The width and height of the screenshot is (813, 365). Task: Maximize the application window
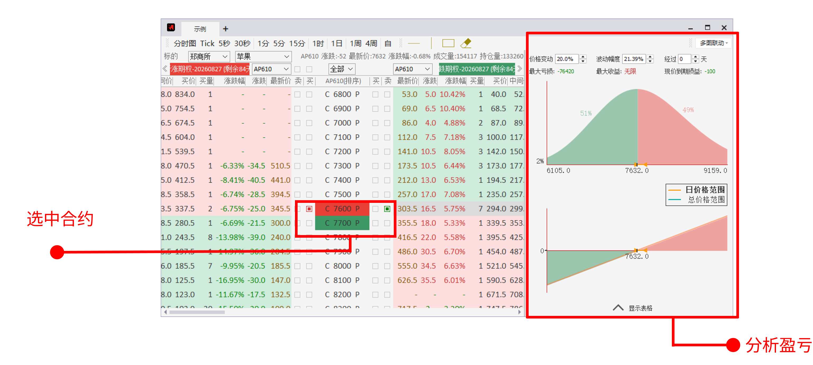tap(708, 28)
